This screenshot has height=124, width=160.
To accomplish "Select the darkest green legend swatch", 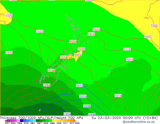I will (x=37, y=120).
